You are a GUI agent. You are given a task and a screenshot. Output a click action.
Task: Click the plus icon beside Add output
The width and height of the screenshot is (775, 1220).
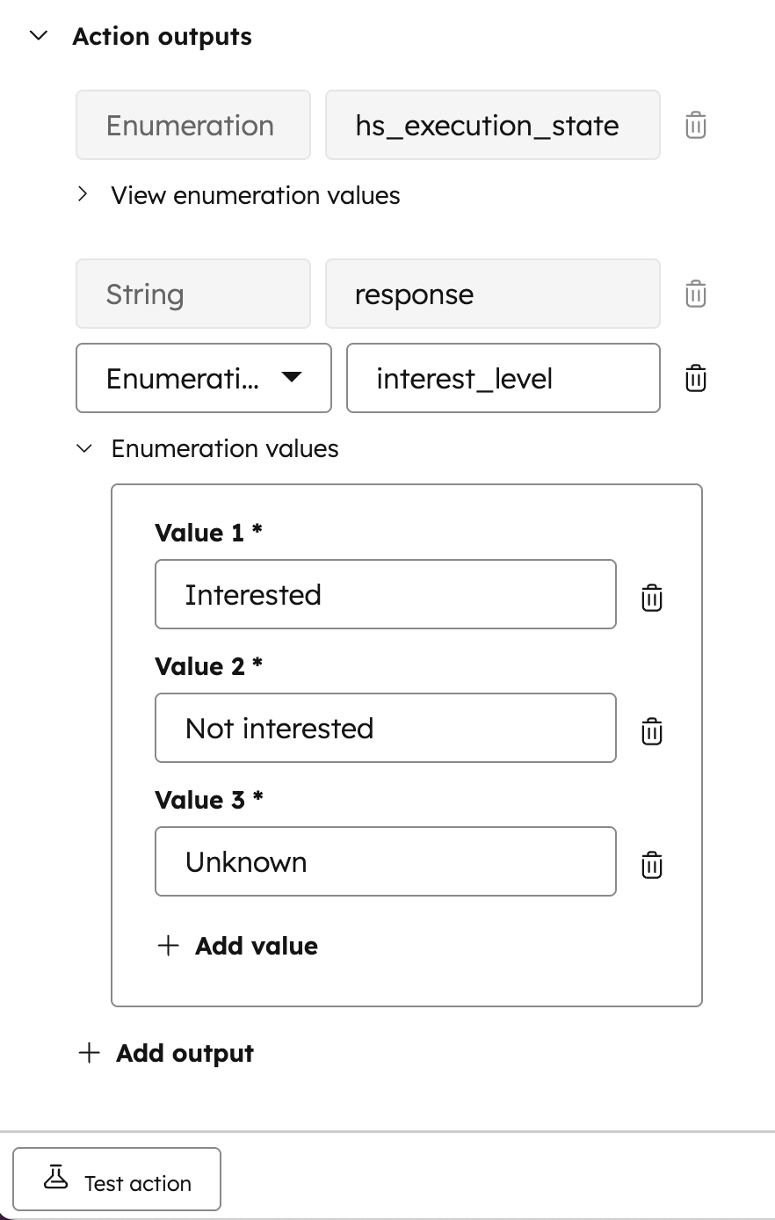[90, 1053]
